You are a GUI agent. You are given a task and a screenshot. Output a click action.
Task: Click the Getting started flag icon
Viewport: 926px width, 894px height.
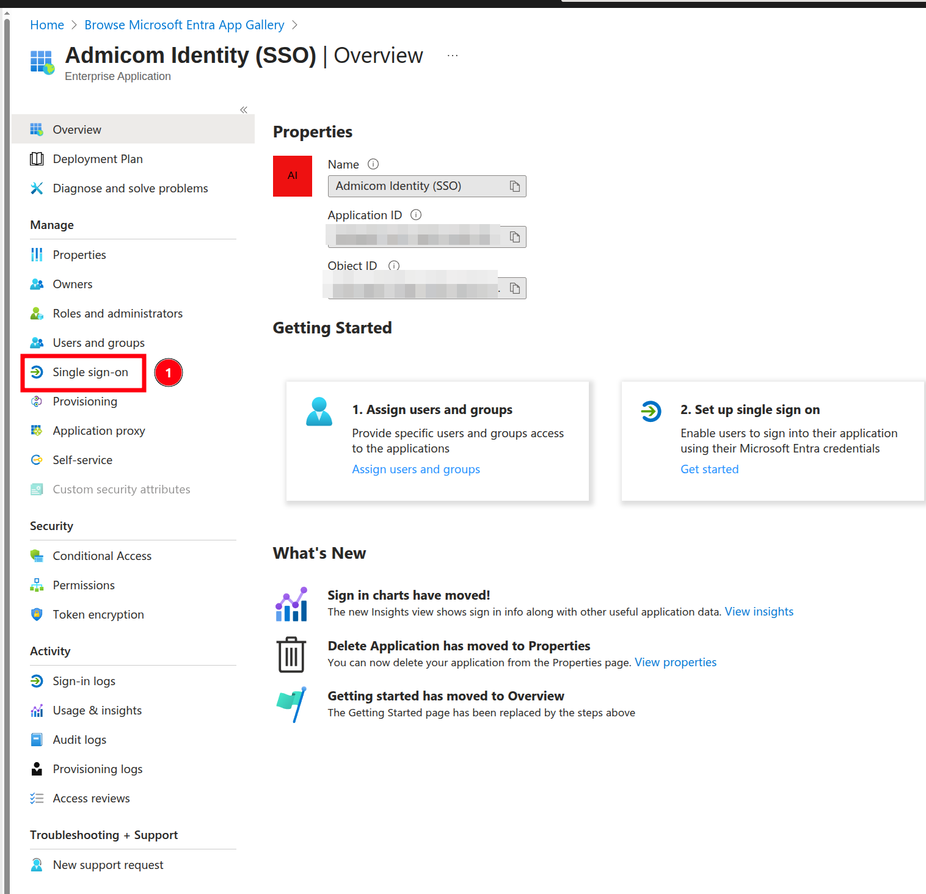pyautogui.click(x=291, y=705)
